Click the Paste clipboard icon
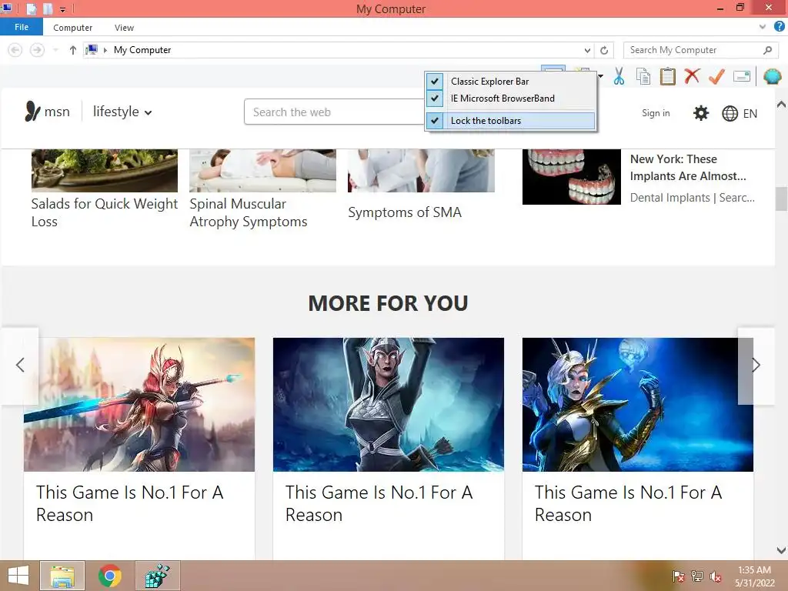This screenshot has height=591, width=788. tap(667, 76)
